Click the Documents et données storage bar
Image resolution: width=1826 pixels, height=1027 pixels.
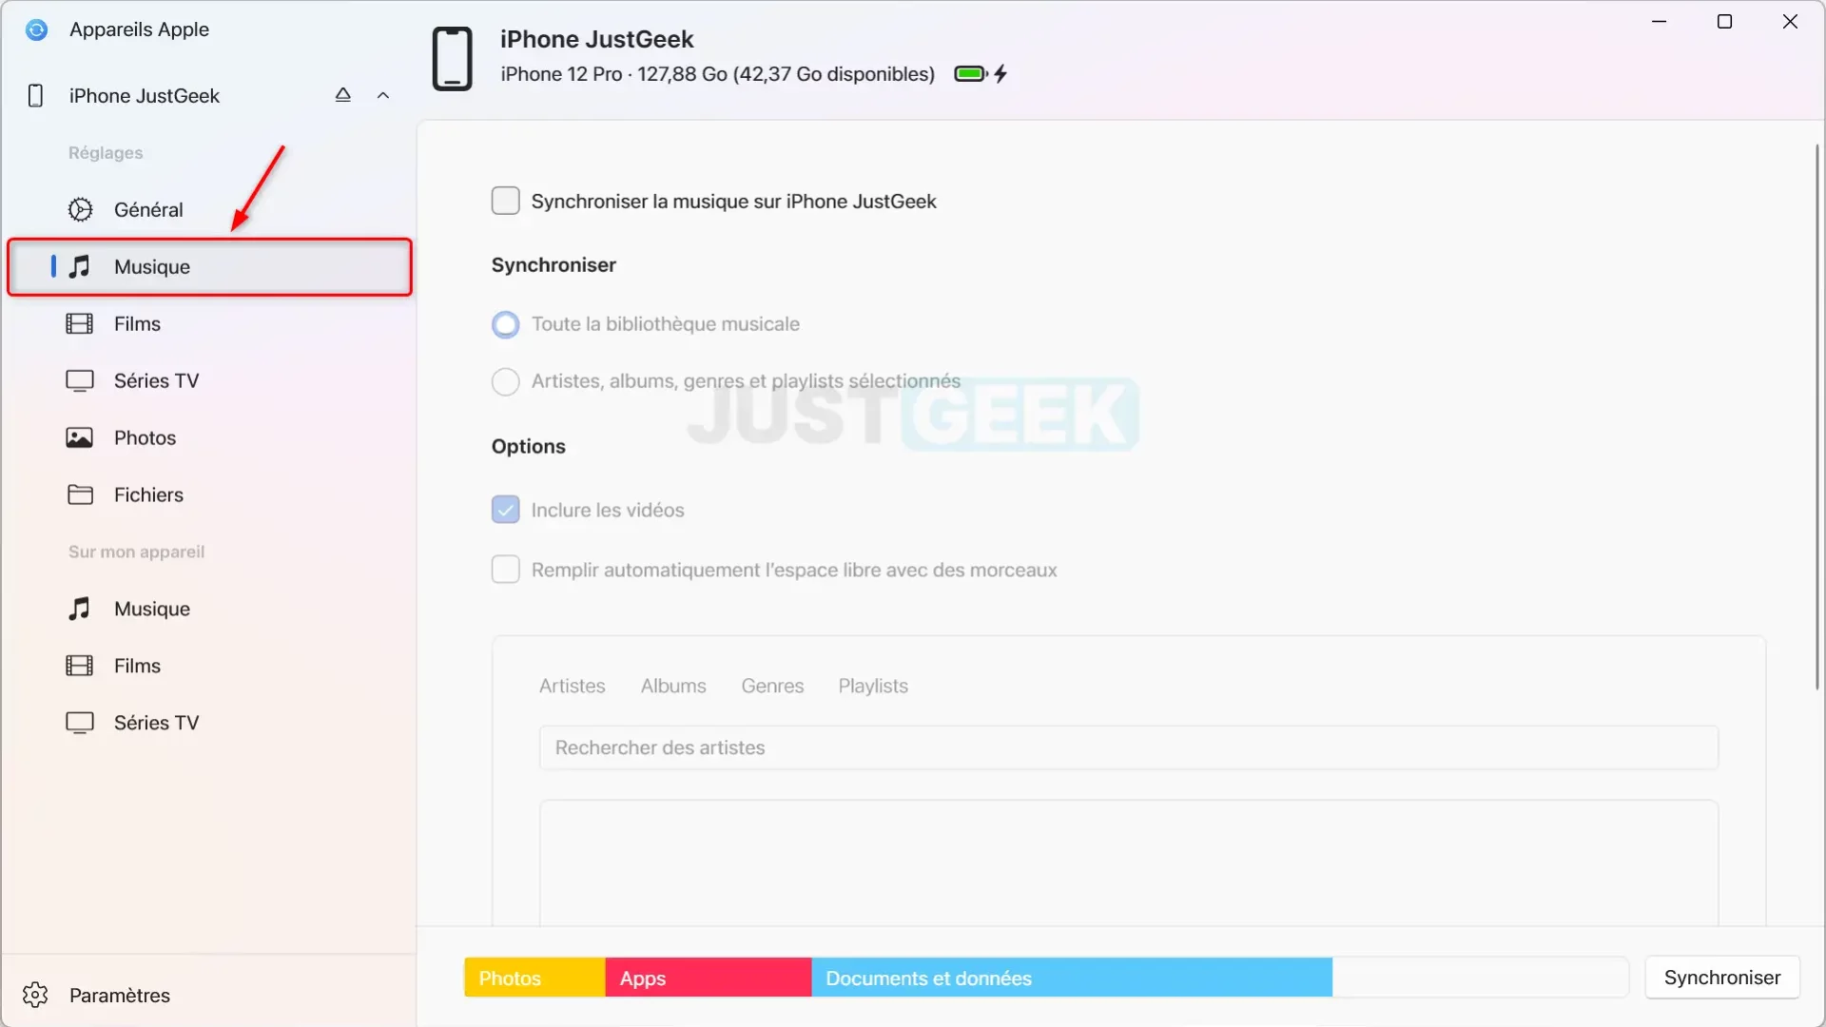pyautogui.click(x=1072, y=977)
